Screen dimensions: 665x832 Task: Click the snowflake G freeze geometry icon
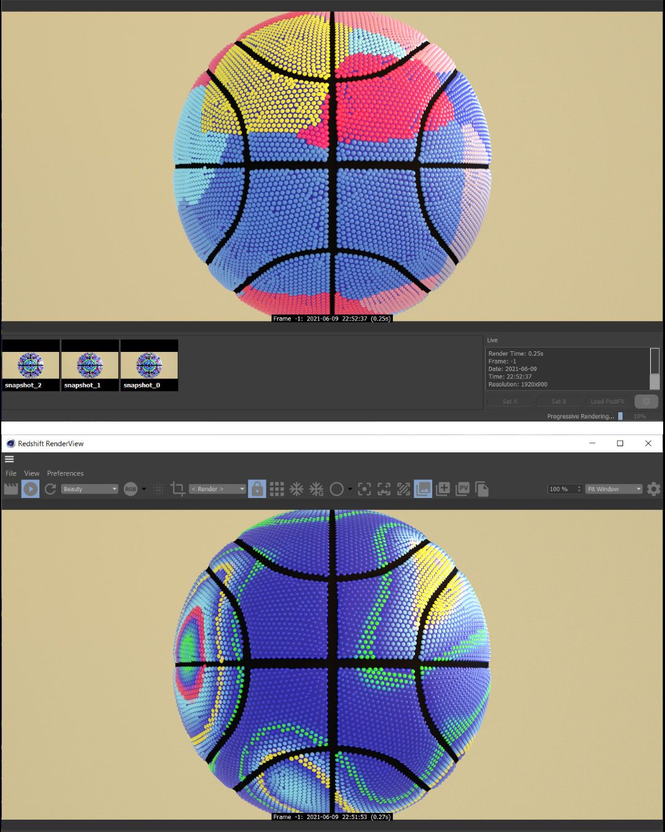[x=316, y=489]
